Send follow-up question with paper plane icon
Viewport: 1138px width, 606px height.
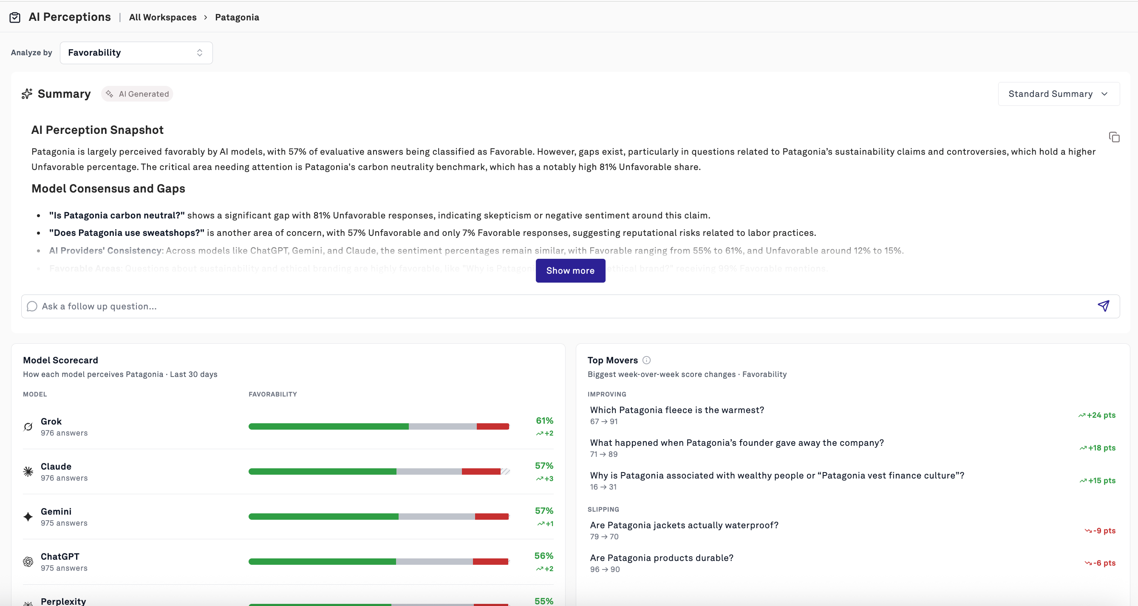tap(1103, 306)
